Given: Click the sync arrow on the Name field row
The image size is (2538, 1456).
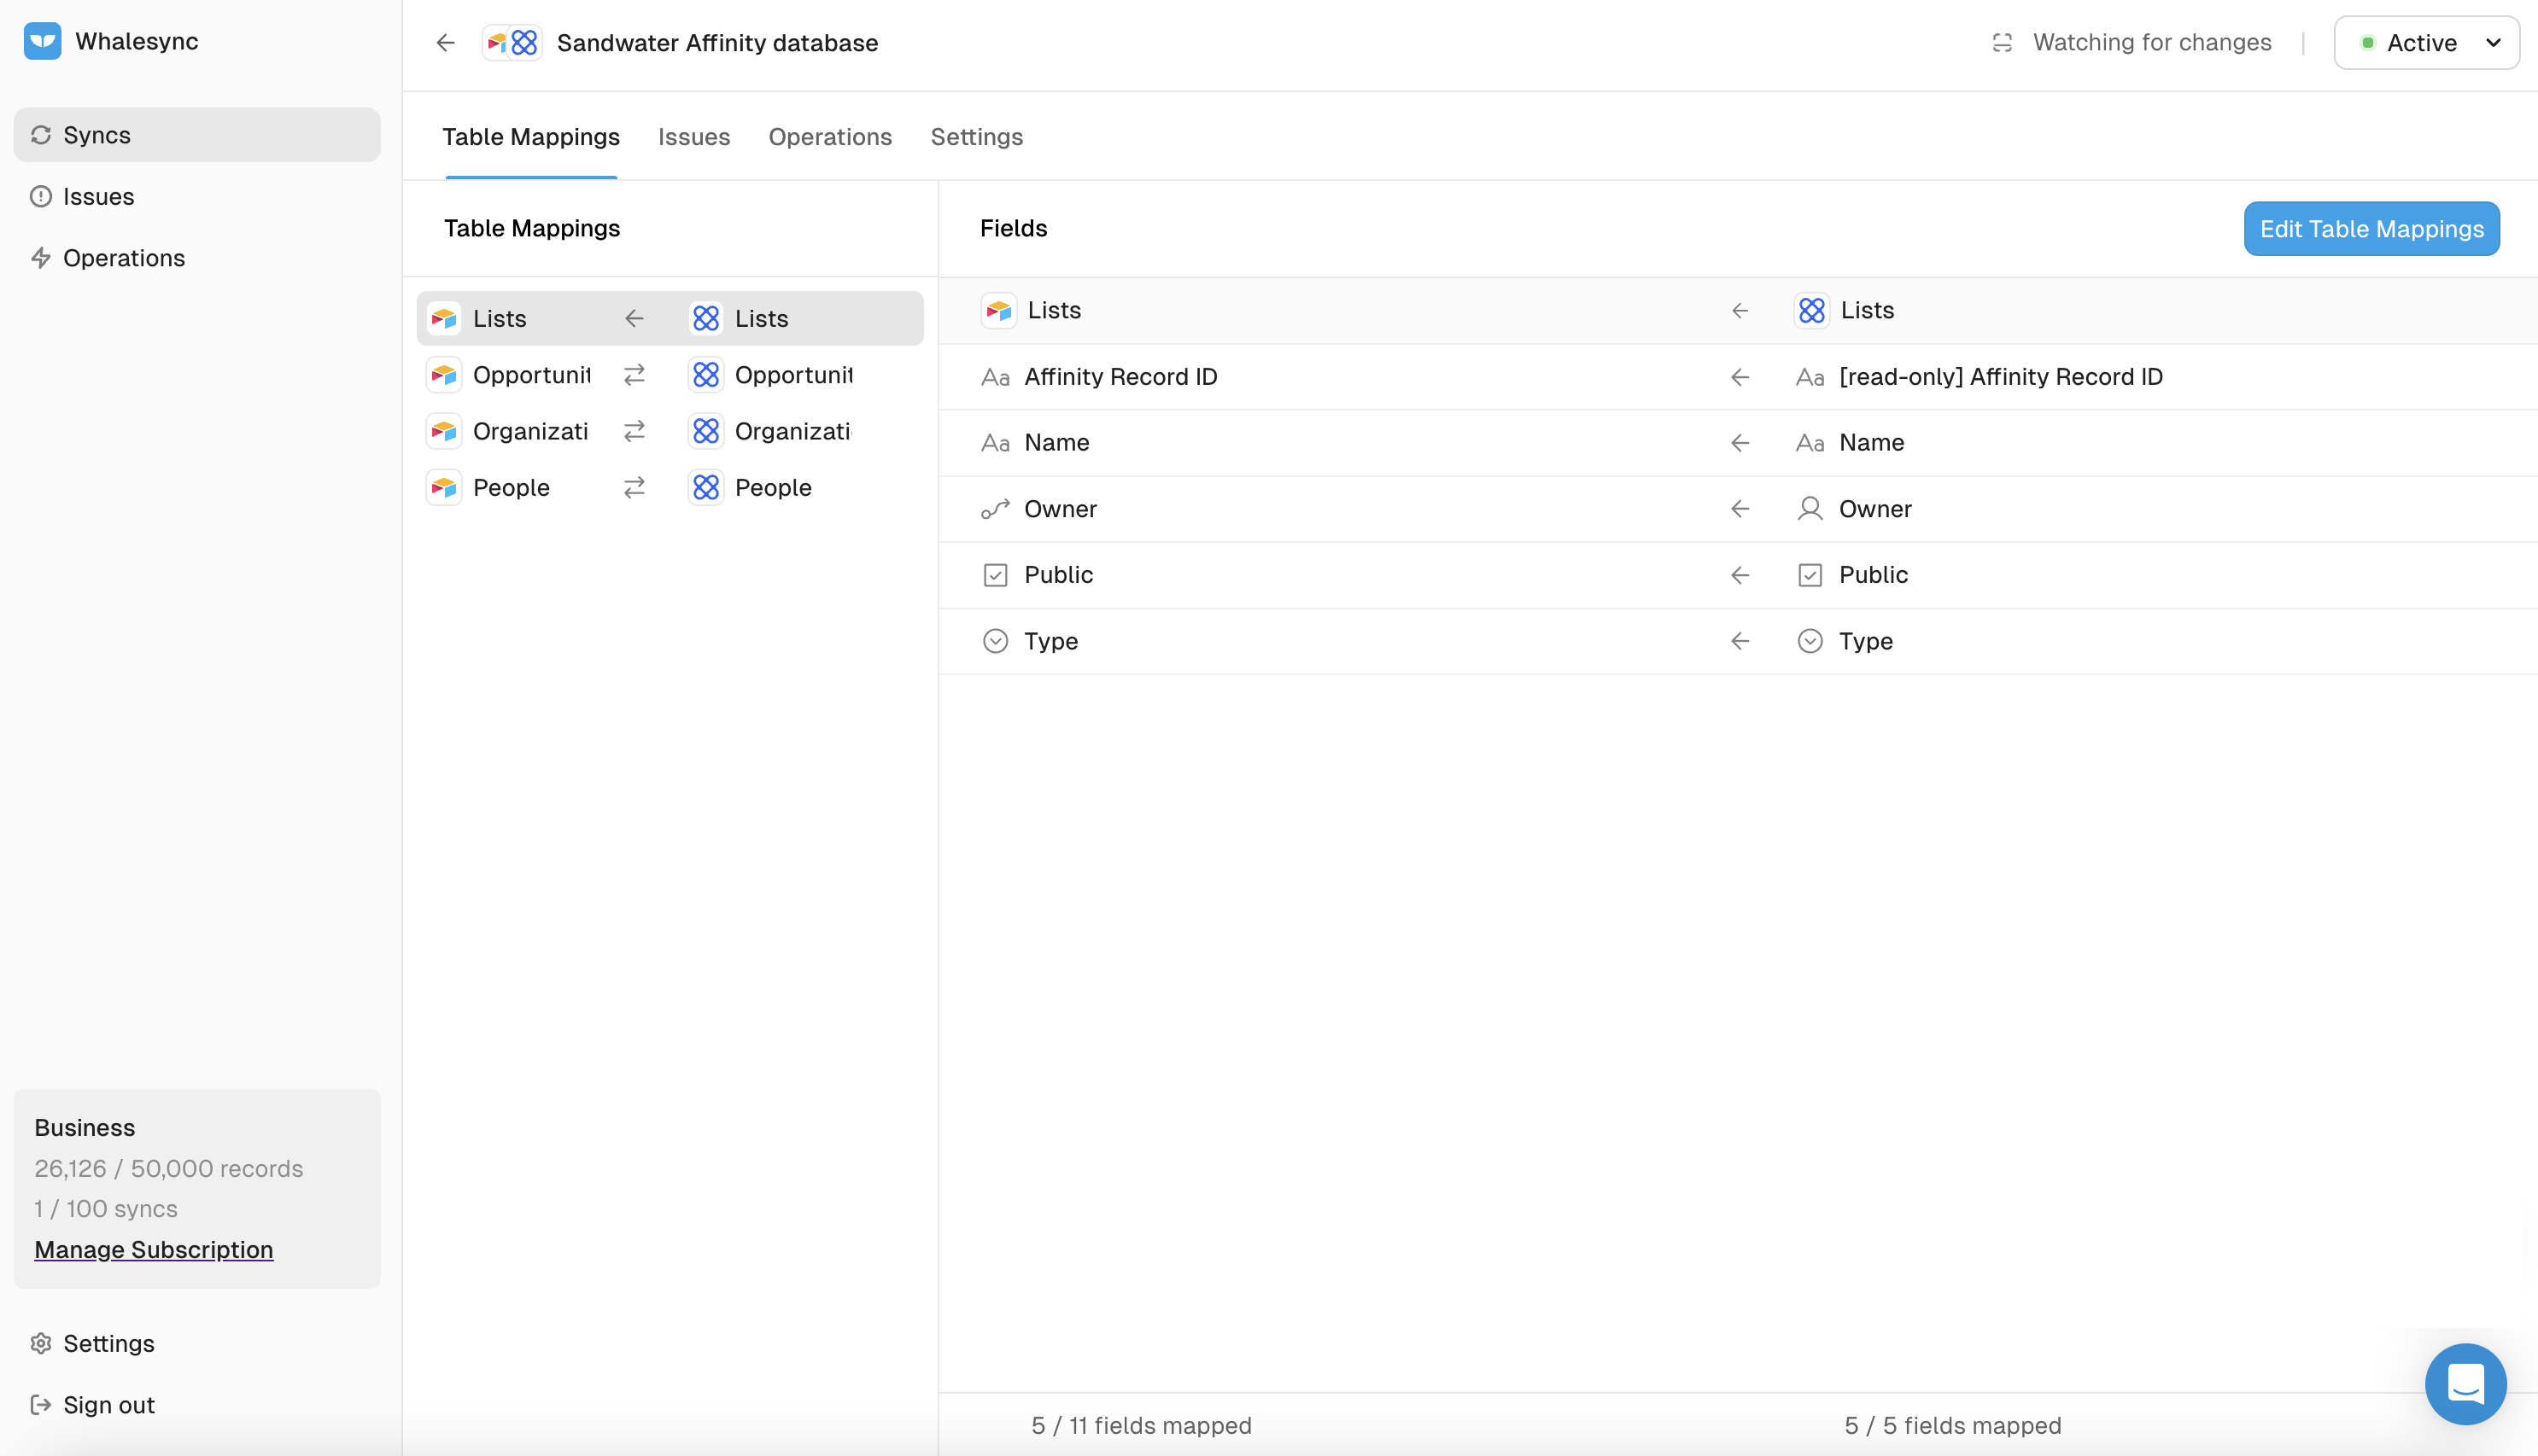Looking at the screenshot, I should click(1740, 443).
